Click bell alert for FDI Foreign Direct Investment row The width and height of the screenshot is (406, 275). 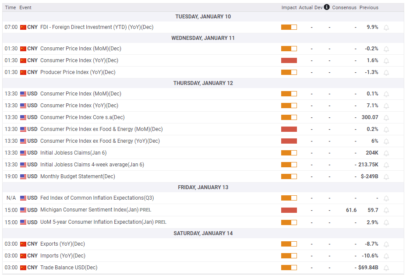[x=386, y=28]
